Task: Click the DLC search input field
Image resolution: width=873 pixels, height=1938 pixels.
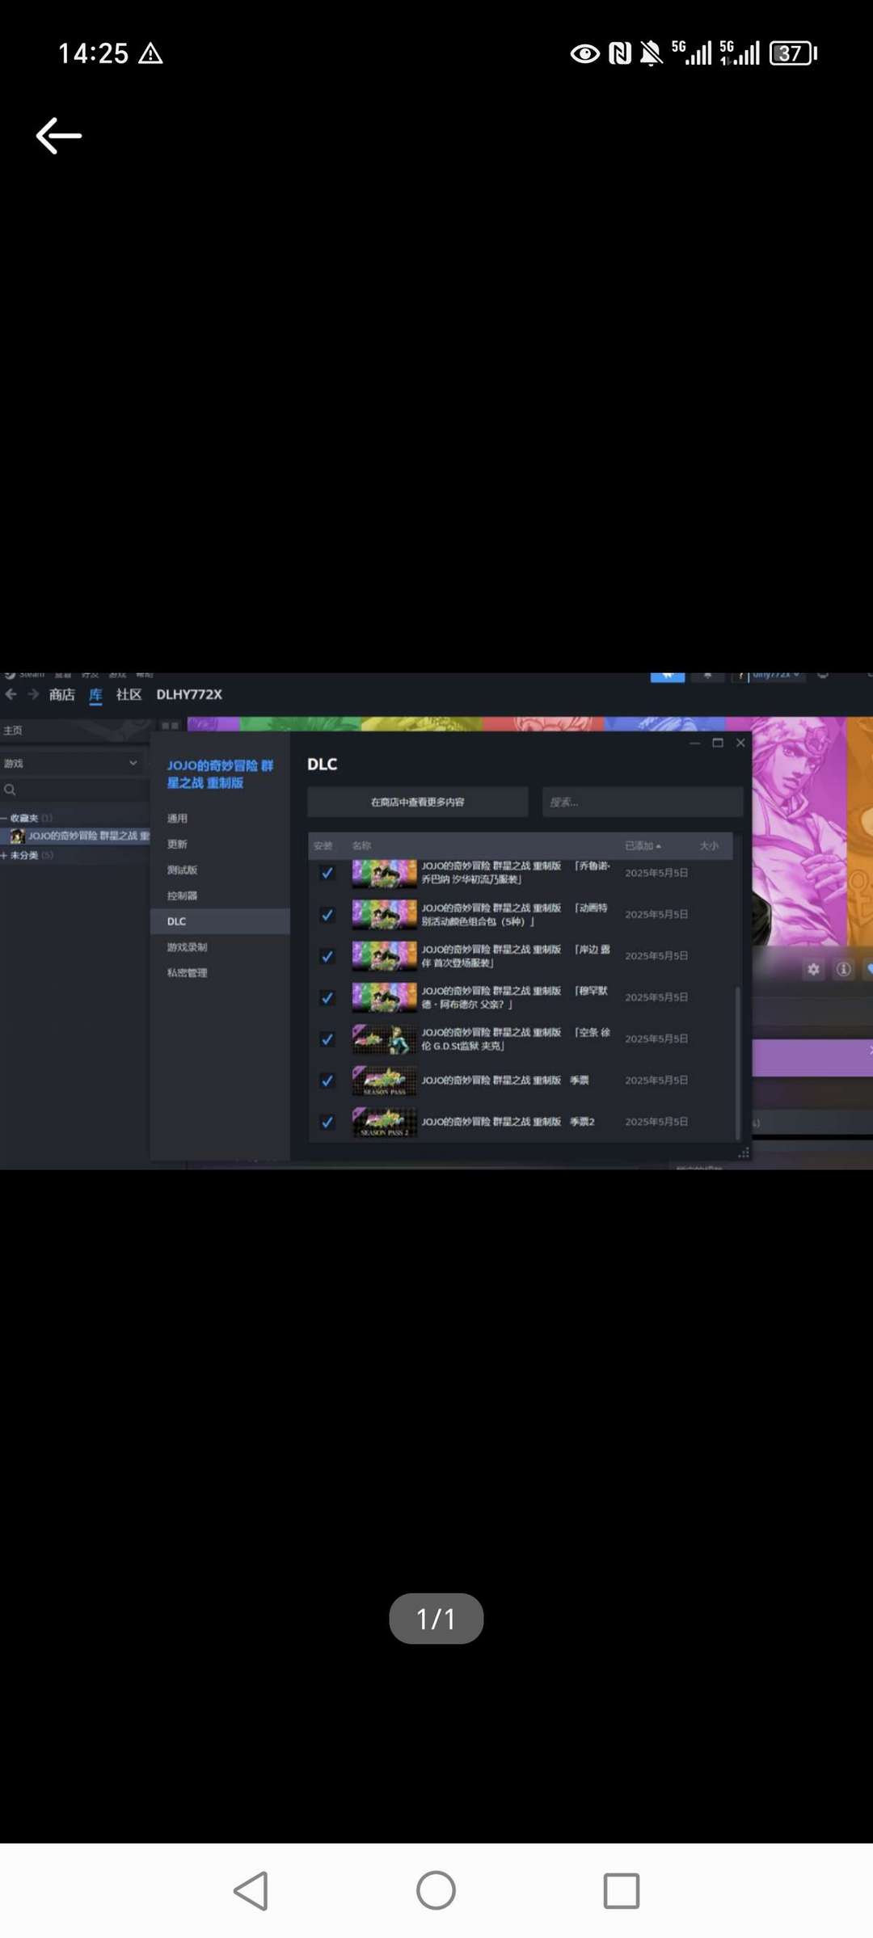Action: click(x=642, y=802)
